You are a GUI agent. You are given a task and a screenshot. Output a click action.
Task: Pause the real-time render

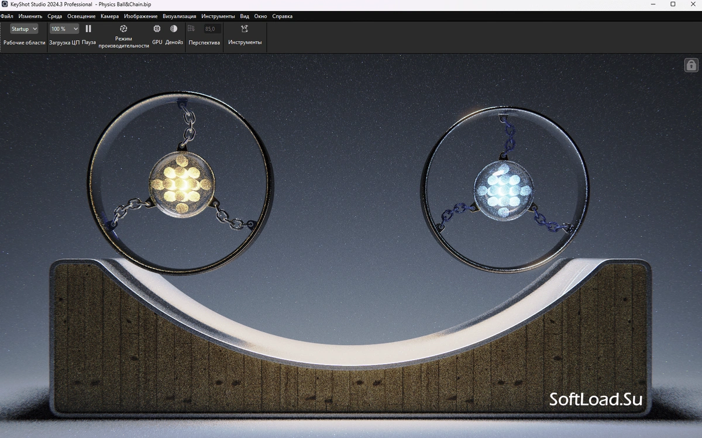88,29
